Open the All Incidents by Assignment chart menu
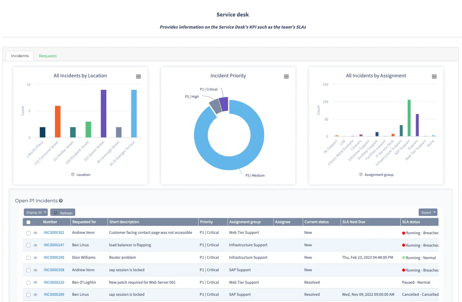462x302 pixels. (434, 77)
